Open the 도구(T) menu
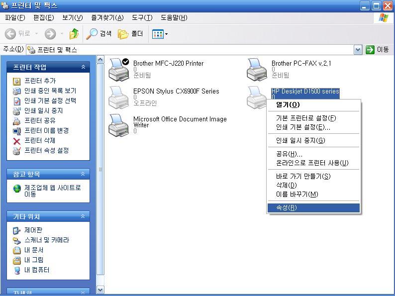Viewport: 395px width, 296px height. [142, 17]
